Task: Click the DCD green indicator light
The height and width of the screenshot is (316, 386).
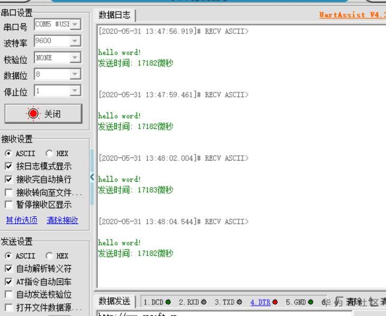Action: [x=168, y=302]
